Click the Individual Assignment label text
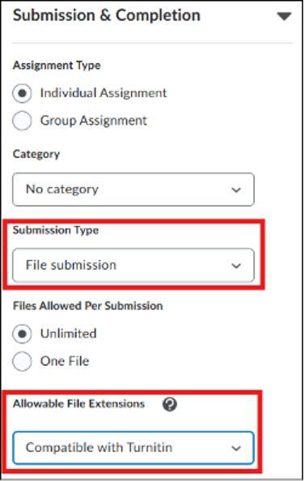304x481 pixels. pyautogui.click(x=103, y=93)
